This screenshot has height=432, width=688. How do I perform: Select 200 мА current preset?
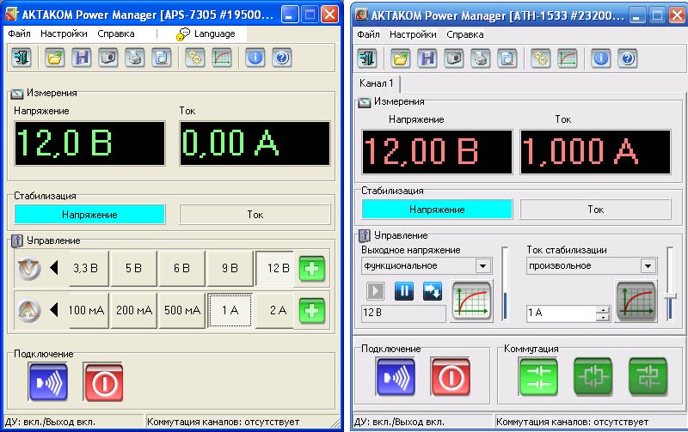[134, 311]
